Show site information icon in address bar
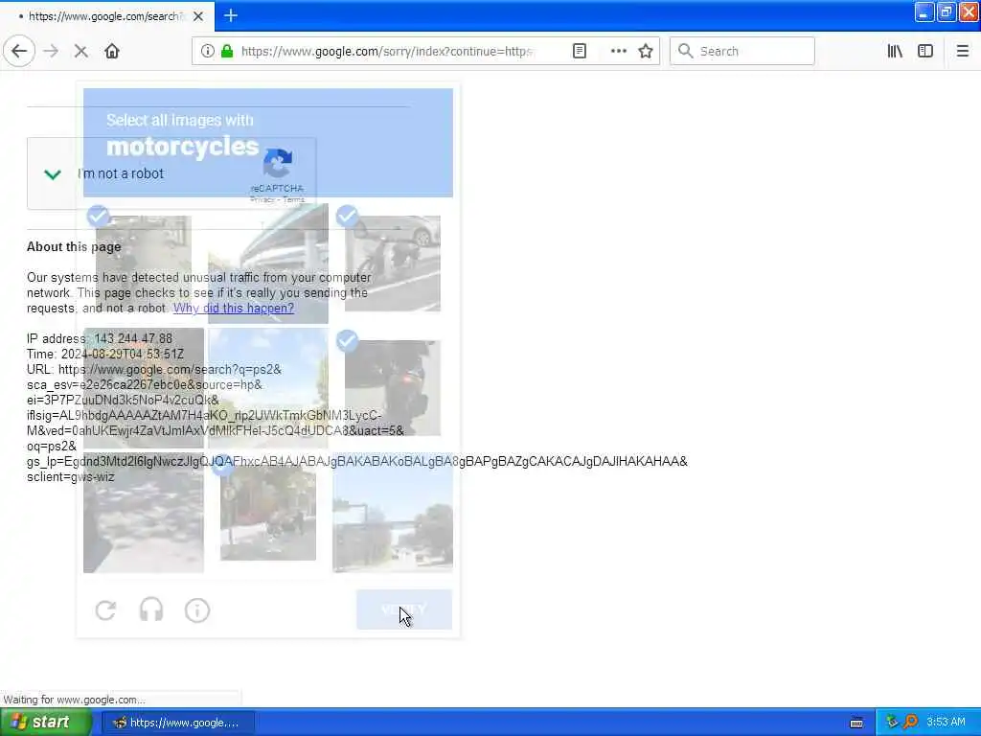 (208, 52)
